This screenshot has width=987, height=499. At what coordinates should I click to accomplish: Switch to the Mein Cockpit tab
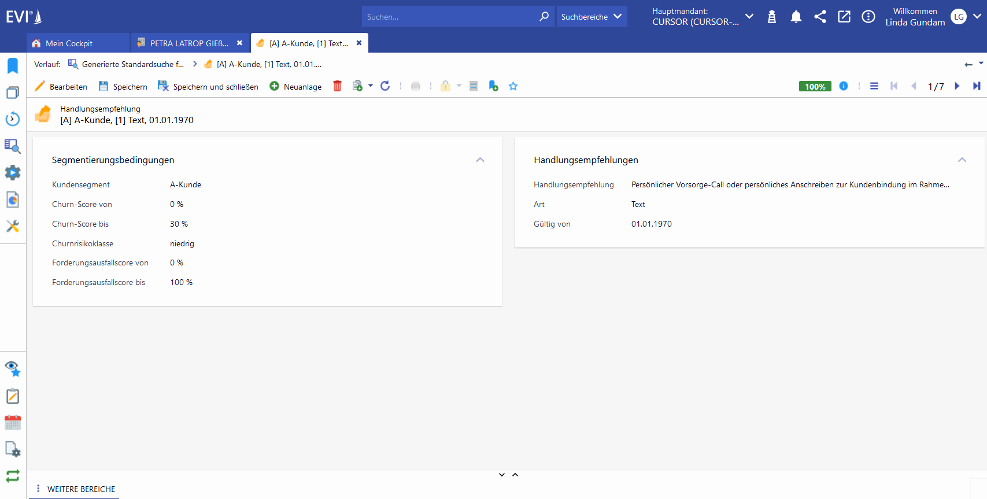coord(69,43)
